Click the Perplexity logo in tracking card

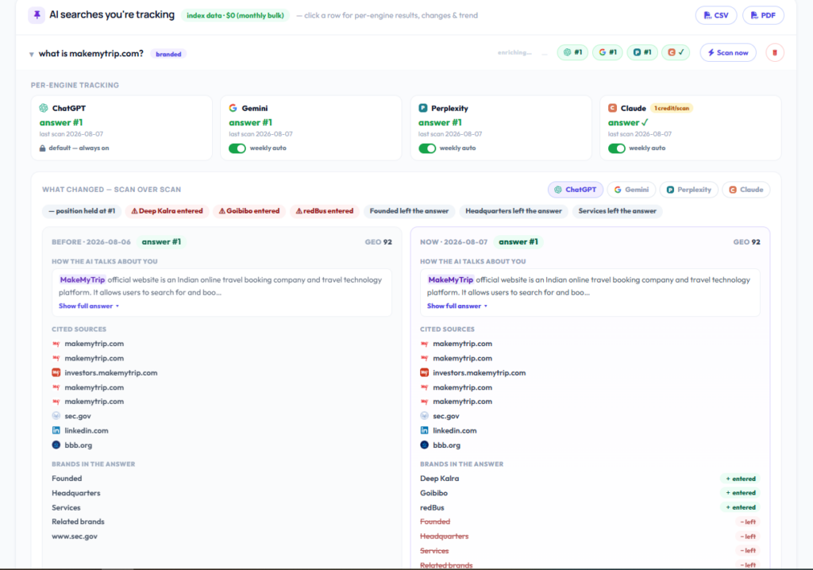(x=422, y=108)
